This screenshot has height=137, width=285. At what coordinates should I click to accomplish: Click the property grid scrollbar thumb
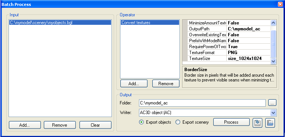273,44
